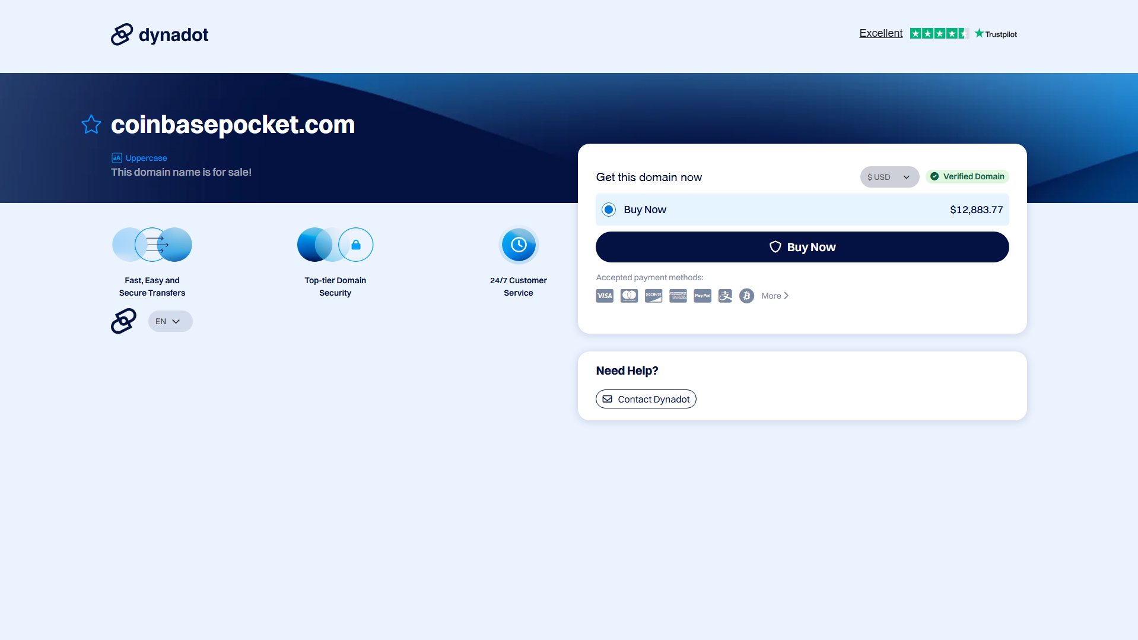Click the American Express payment icon
The height and width of the screenshot is (640, 1138).
point(678,296)
